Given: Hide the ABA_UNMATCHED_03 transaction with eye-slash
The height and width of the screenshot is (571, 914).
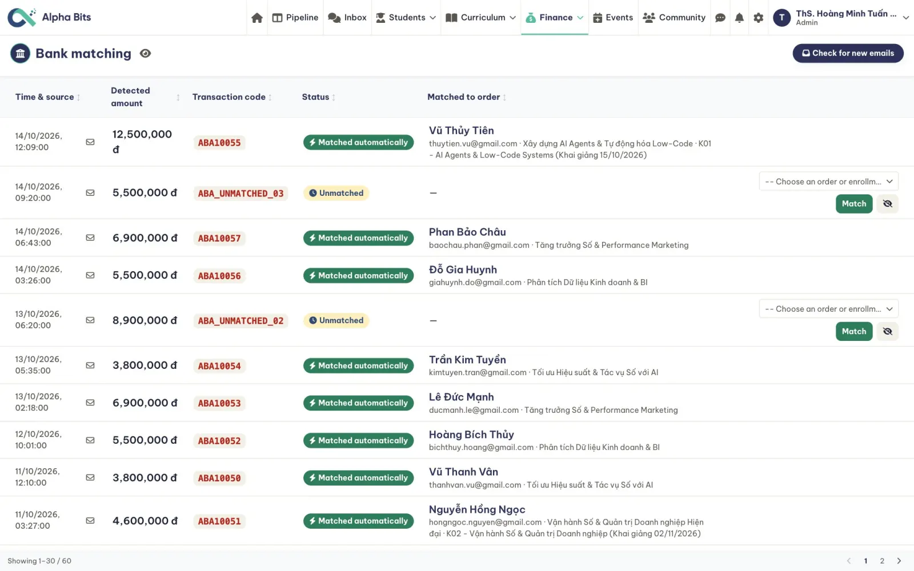Looking at the screenshot, I should [888, 204].
